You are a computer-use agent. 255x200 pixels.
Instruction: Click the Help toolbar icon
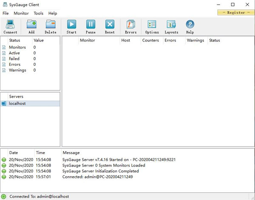190,26
